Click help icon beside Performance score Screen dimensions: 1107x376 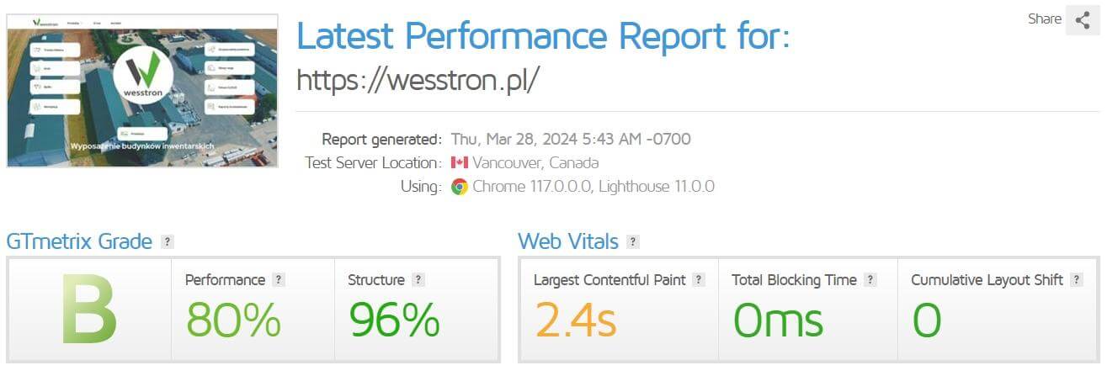pos(279,280)
